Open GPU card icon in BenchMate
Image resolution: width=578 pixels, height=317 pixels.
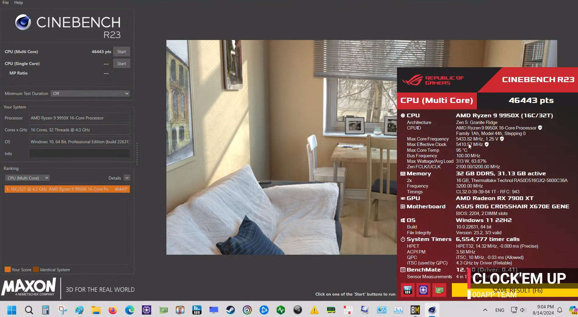tap(439, 290)
